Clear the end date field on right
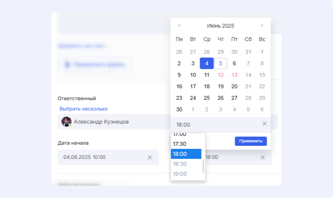 pyautogui.click(x=262, y=157)
